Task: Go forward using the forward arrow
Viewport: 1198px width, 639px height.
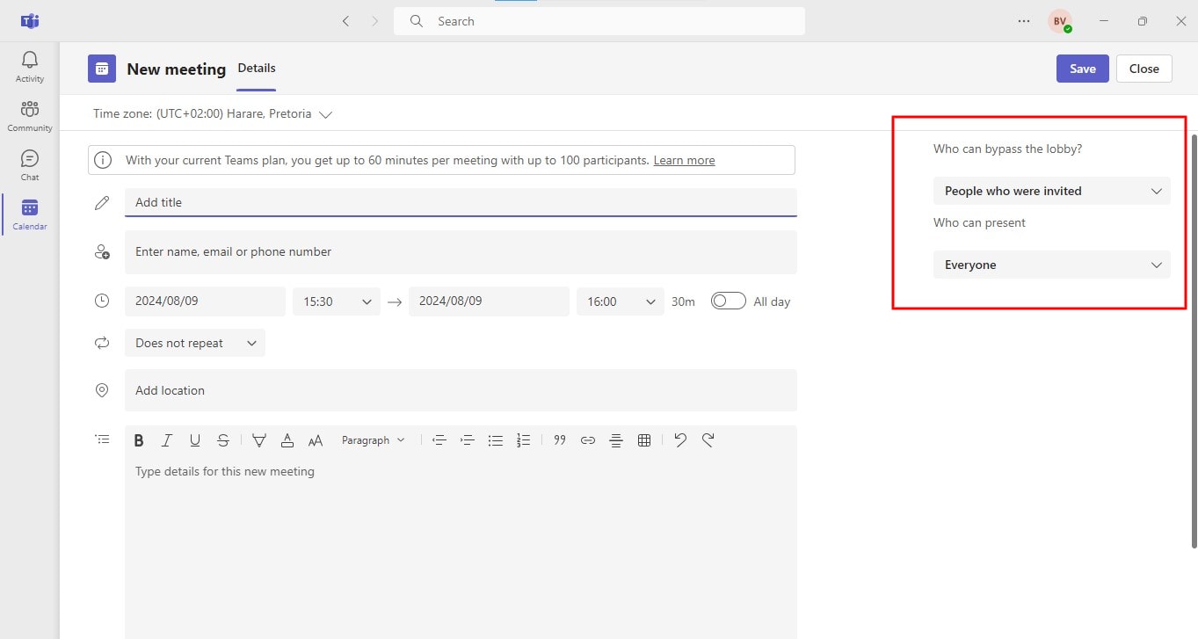Action: tap(375, 21)
